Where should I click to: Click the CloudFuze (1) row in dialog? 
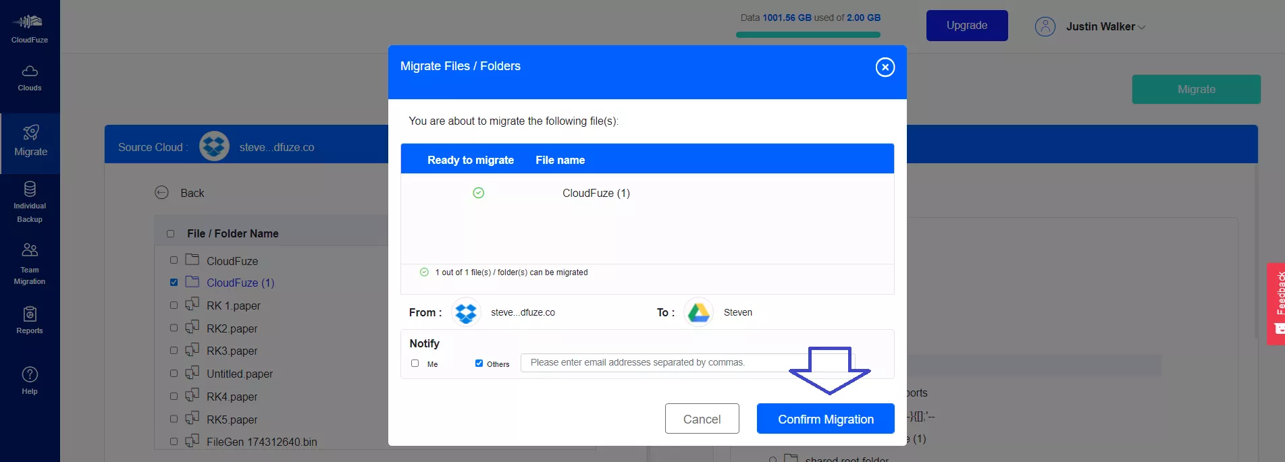(647, 193)
